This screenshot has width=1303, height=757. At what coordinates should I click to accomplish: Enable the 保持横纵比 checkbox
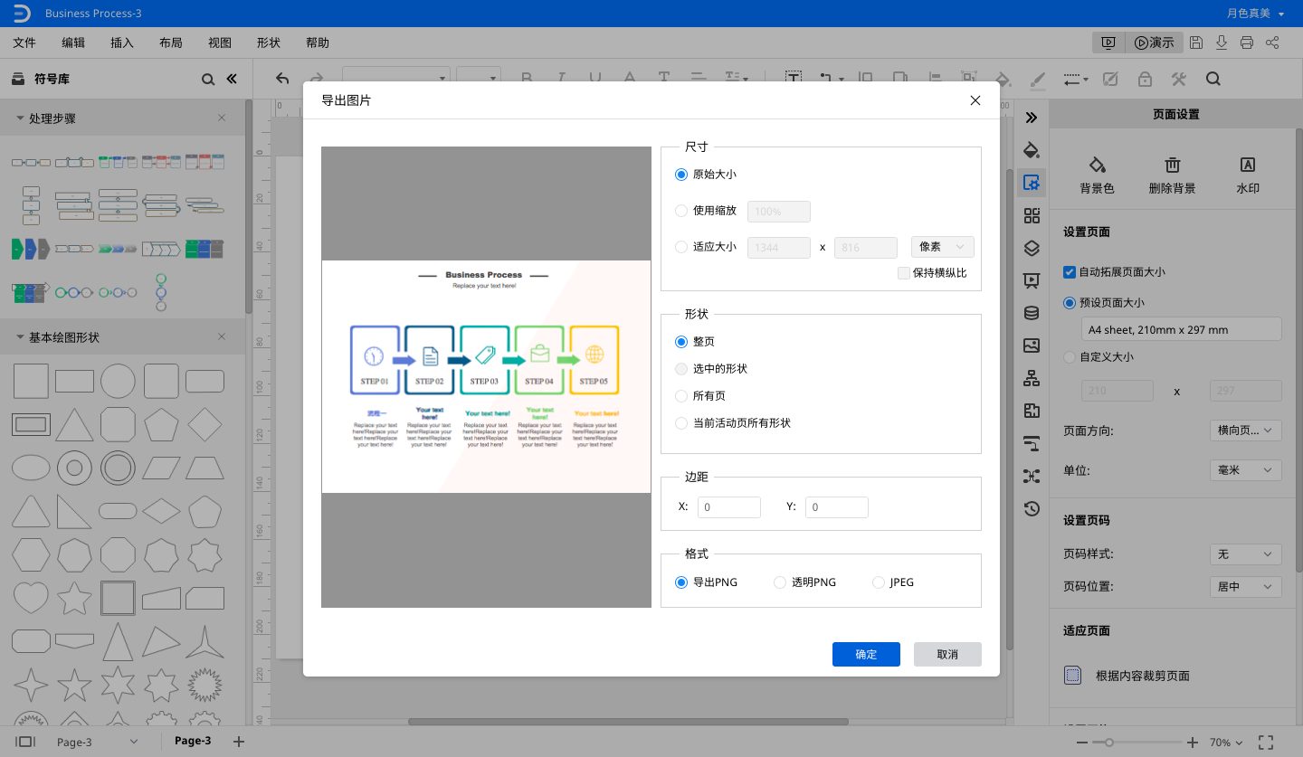904,273
